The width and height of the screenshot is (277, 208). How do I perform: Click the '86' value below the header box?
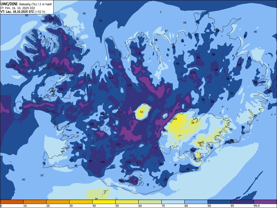click(27, 15)
